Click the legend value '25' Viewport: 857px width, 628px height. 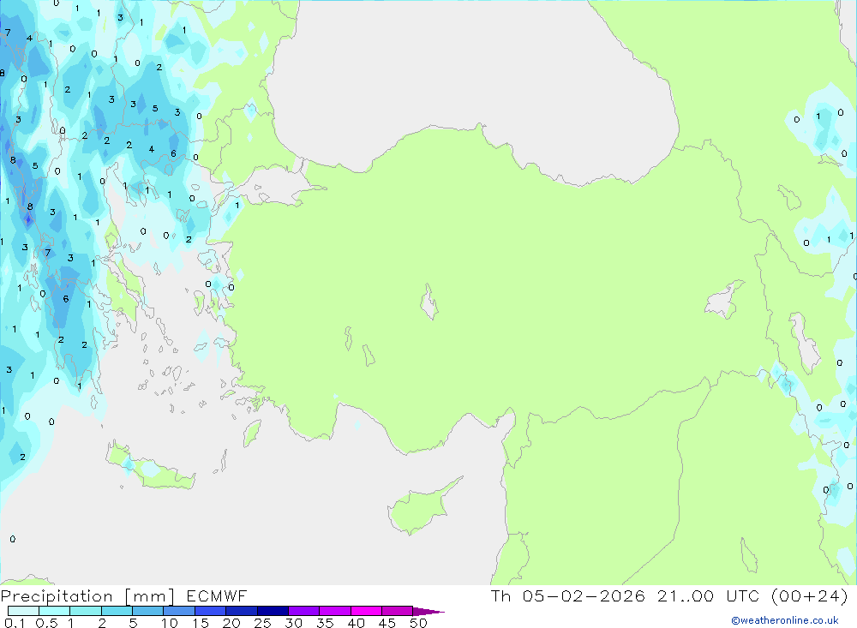pyautogui.click(x=263, y=623)
